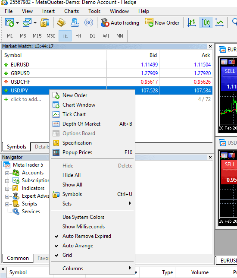Enable Show Milliseconds option
Viewport: 237px width, 278px height.
pyautogui.click(x=92, y=227)
